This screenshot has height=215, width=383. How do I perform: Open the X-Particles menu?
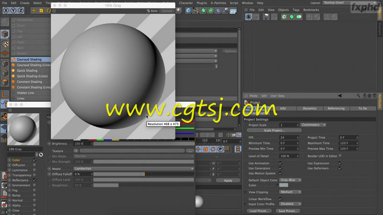218,3
